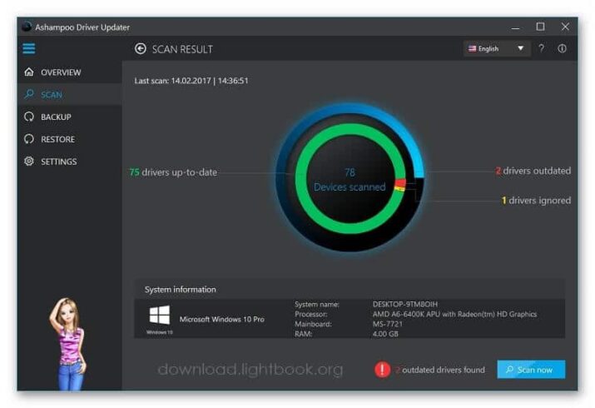Click the 2 drivers outdated label

533,171
